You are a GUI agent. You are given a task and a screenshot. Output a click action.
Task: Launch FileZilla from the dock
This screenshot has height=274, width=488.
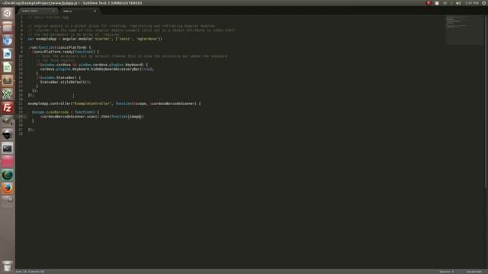[x=7, y=108]
